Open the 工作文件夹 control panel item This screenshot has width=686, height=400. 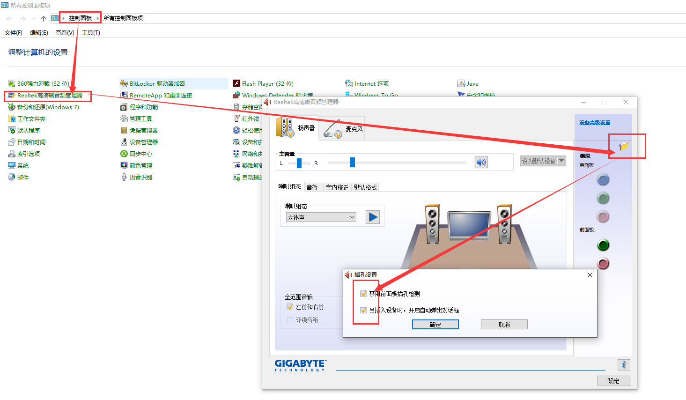point(27,119)
